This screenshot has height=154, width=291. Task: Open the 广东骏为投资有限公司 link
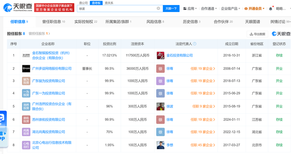pyautogui.click(x=49, y=81)
